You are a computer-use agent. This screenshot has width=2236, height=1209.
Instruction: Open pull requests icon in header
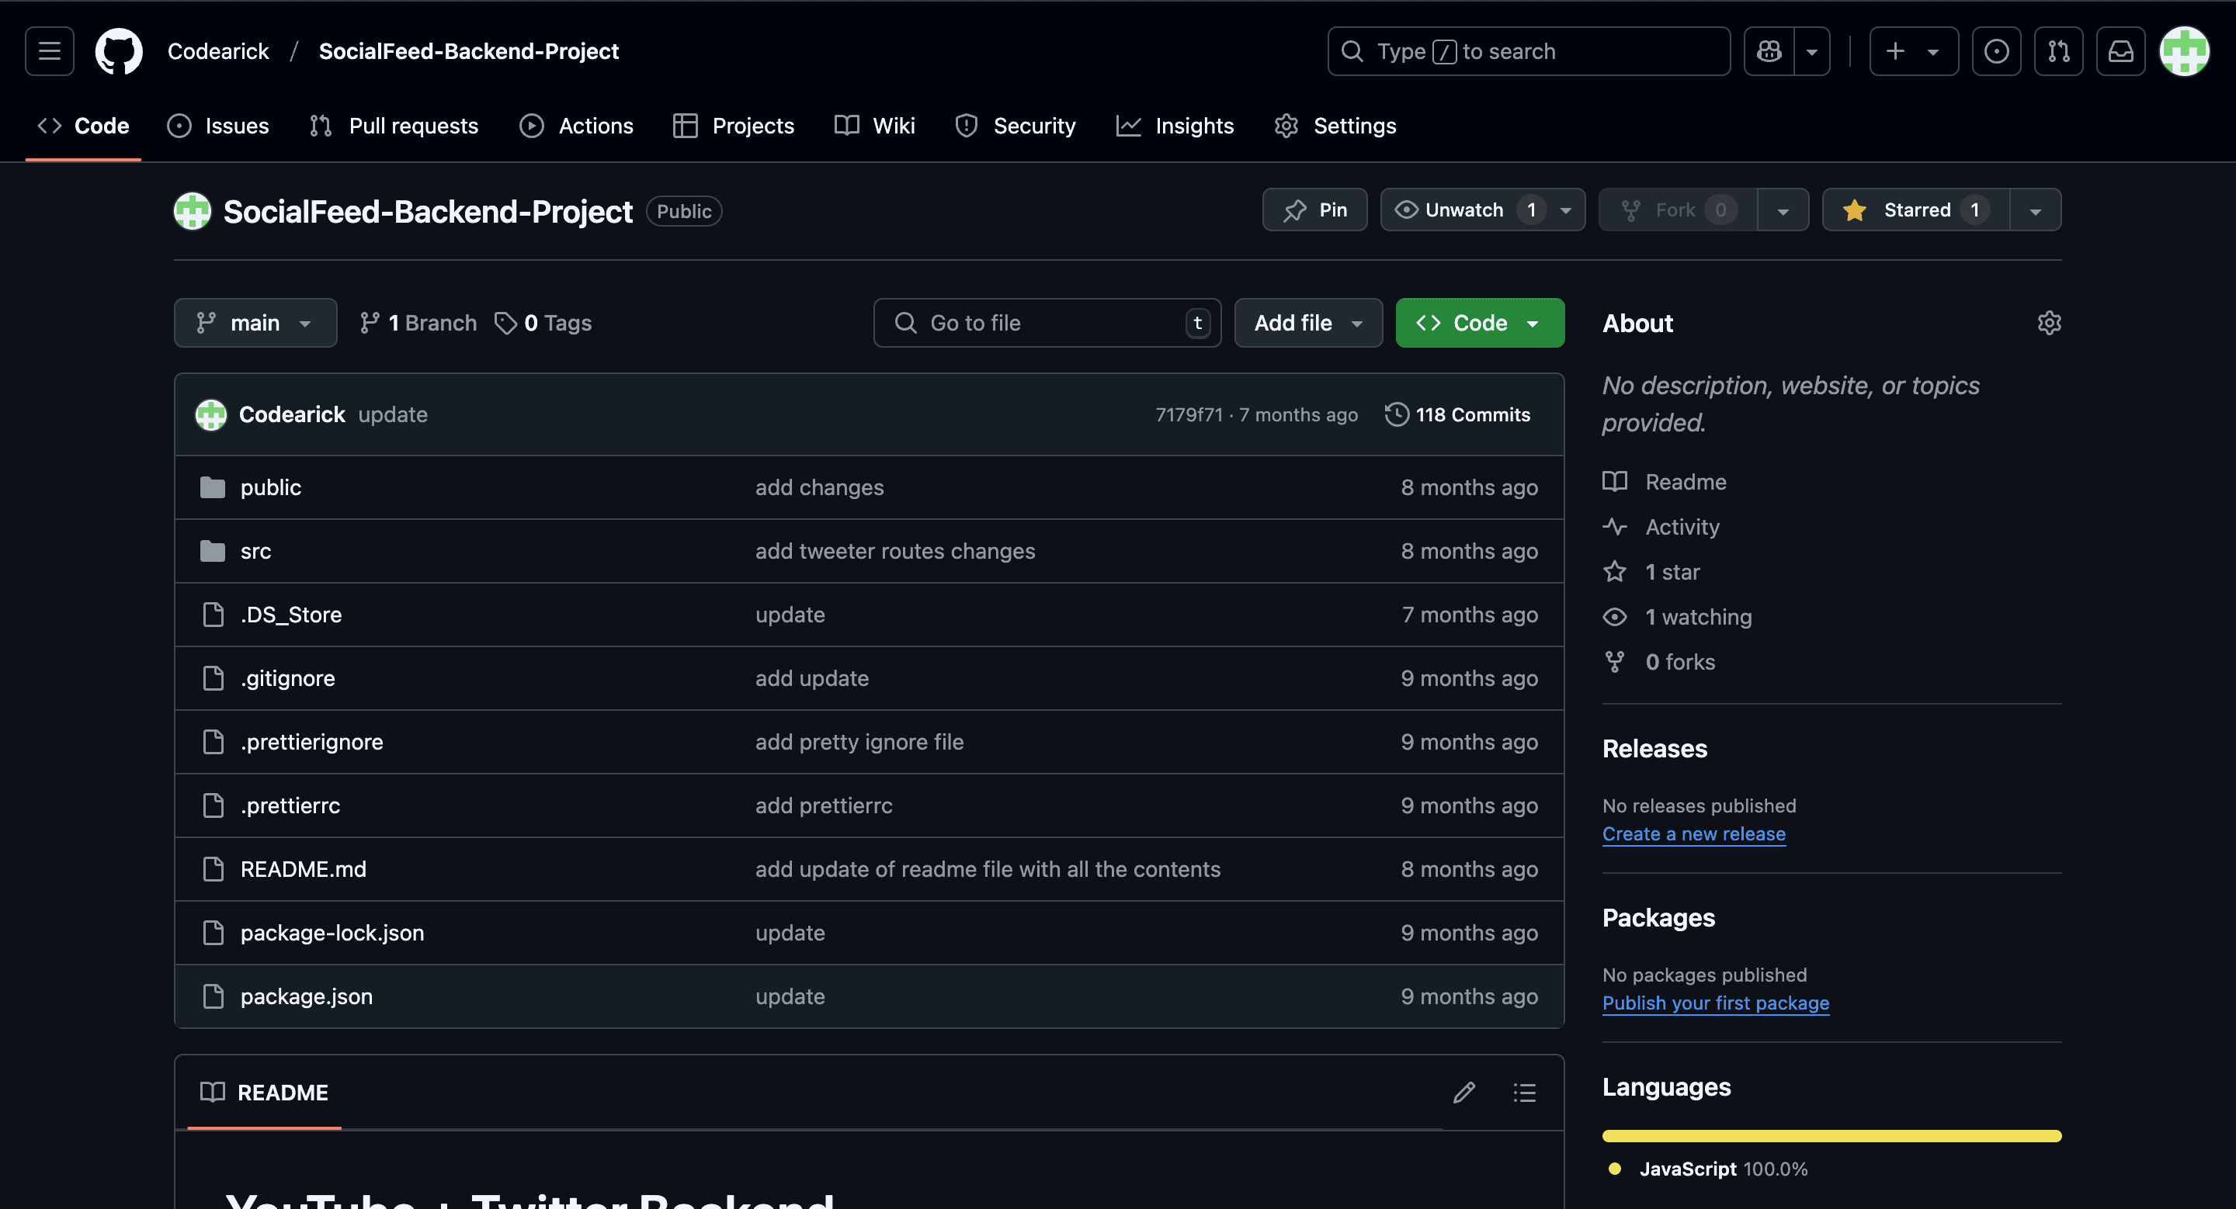pos(2059,51)
